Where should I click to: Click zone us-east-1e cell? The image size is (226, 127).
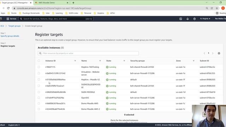180,73
